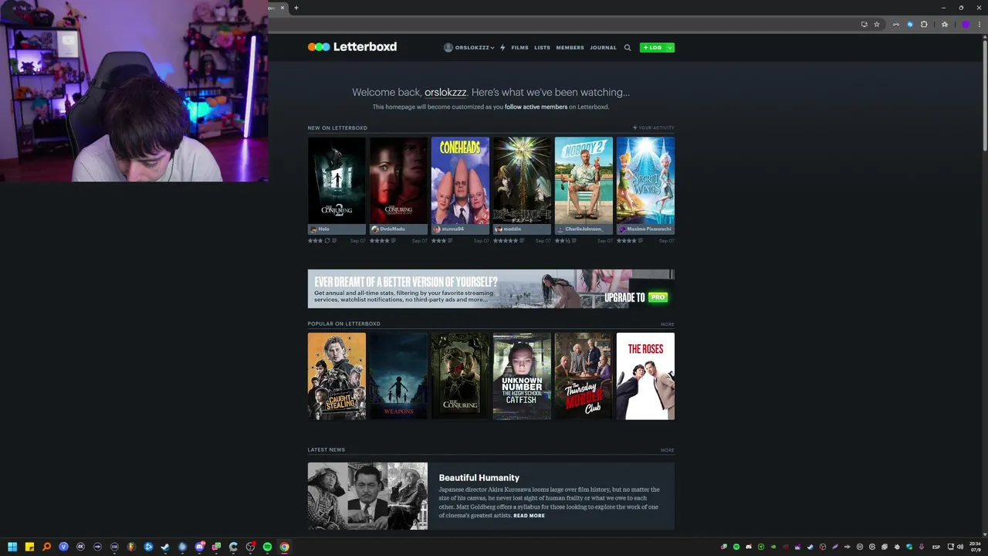Open Discord from the taskbar

[x=199, y=547]
